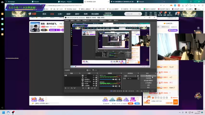Adjust desktop audio volume slider

click(x=107, y=86)
